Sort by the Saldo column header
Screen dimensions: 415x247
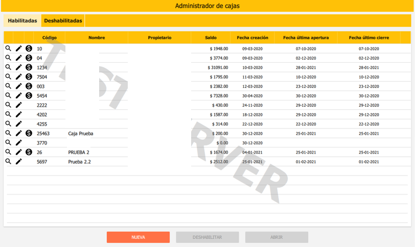pyautogui.click(x=211, y=38)
